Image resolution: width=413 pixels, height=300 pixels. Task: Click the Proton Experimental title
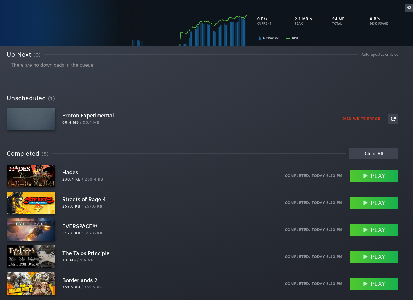(88, 116)
